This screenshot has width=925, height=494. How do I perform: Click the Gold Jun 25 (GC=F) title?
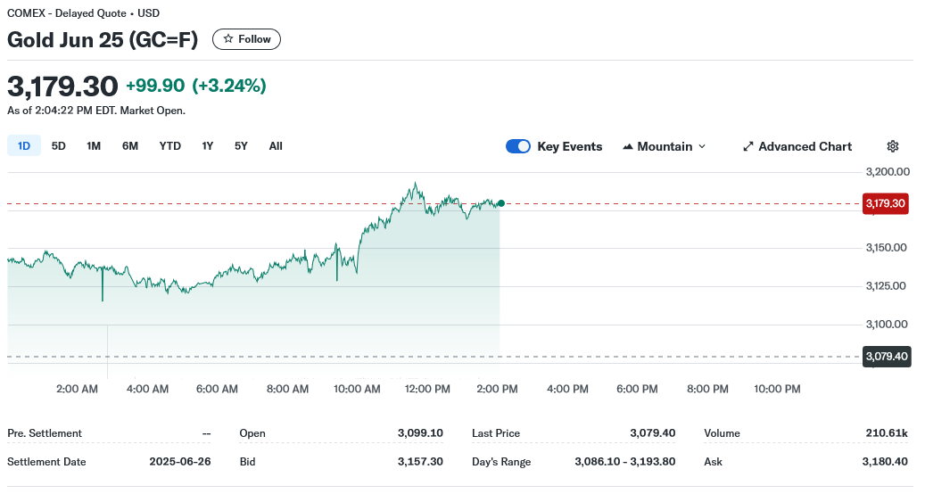[103, 39]
